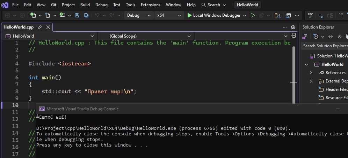Start Without Debugging using the outlined play icon
The image size is (348, 158).
[253, 15]
